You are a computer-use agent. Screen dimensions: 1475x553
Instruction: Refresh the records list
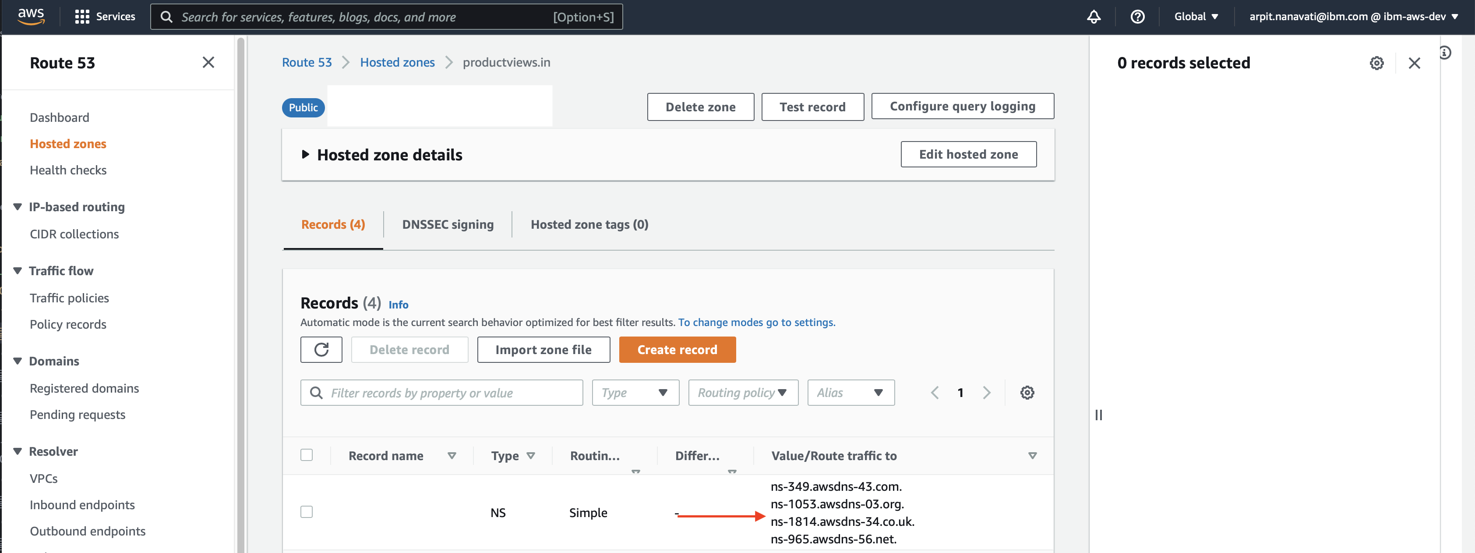321,350
